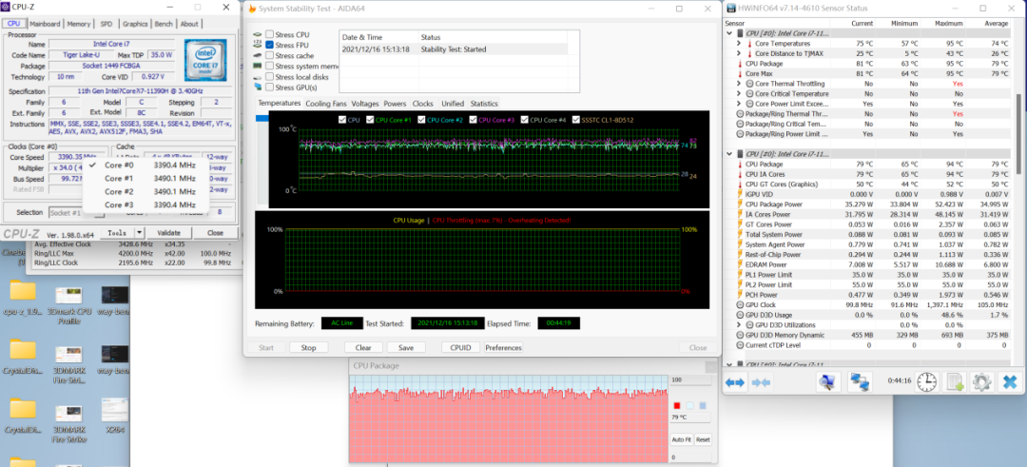This screenshot has width=1027, height=467.
Task: Click the Stress GPU(s) monitor icon
Action: 258,88
